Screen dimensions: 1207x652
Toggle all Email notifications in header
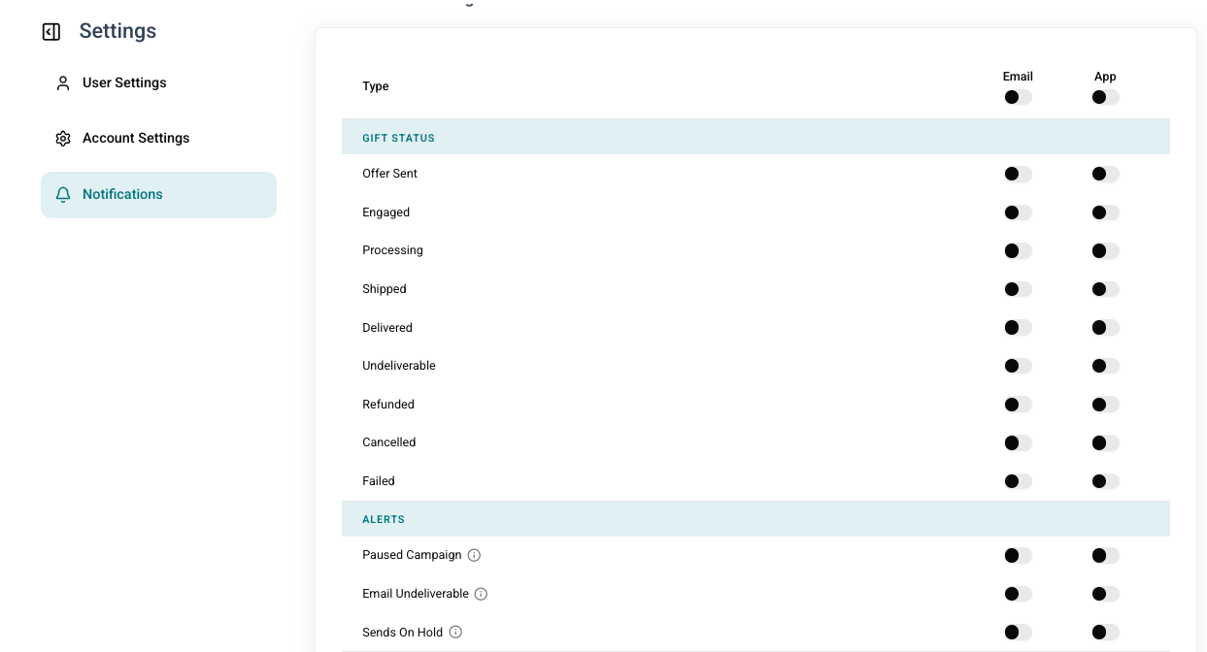point(1018,97)
